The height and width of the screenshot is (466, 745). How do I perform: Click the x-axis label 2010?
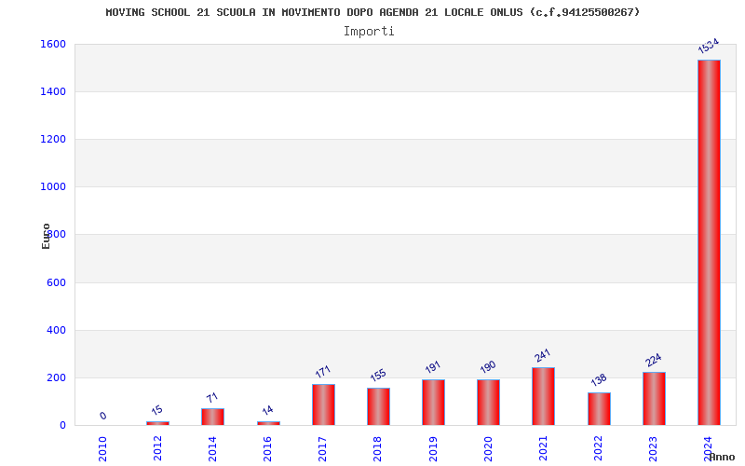pos(102,448)
